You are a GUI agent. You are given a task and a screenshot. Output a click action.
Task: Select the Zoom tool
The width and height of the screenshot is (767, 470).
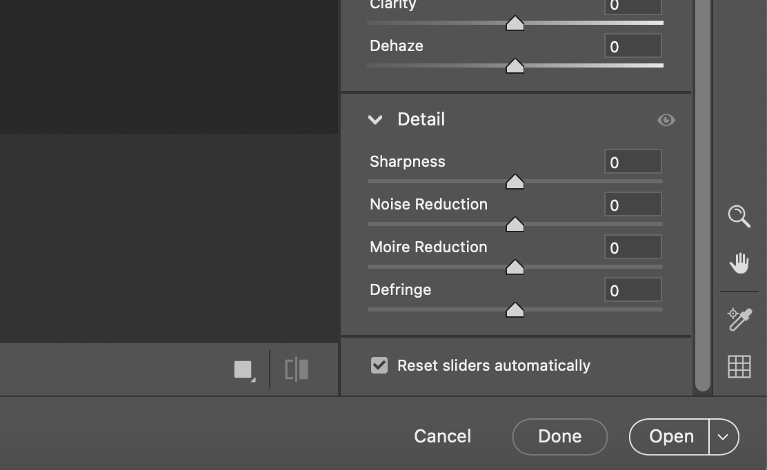tap(739, 216)
